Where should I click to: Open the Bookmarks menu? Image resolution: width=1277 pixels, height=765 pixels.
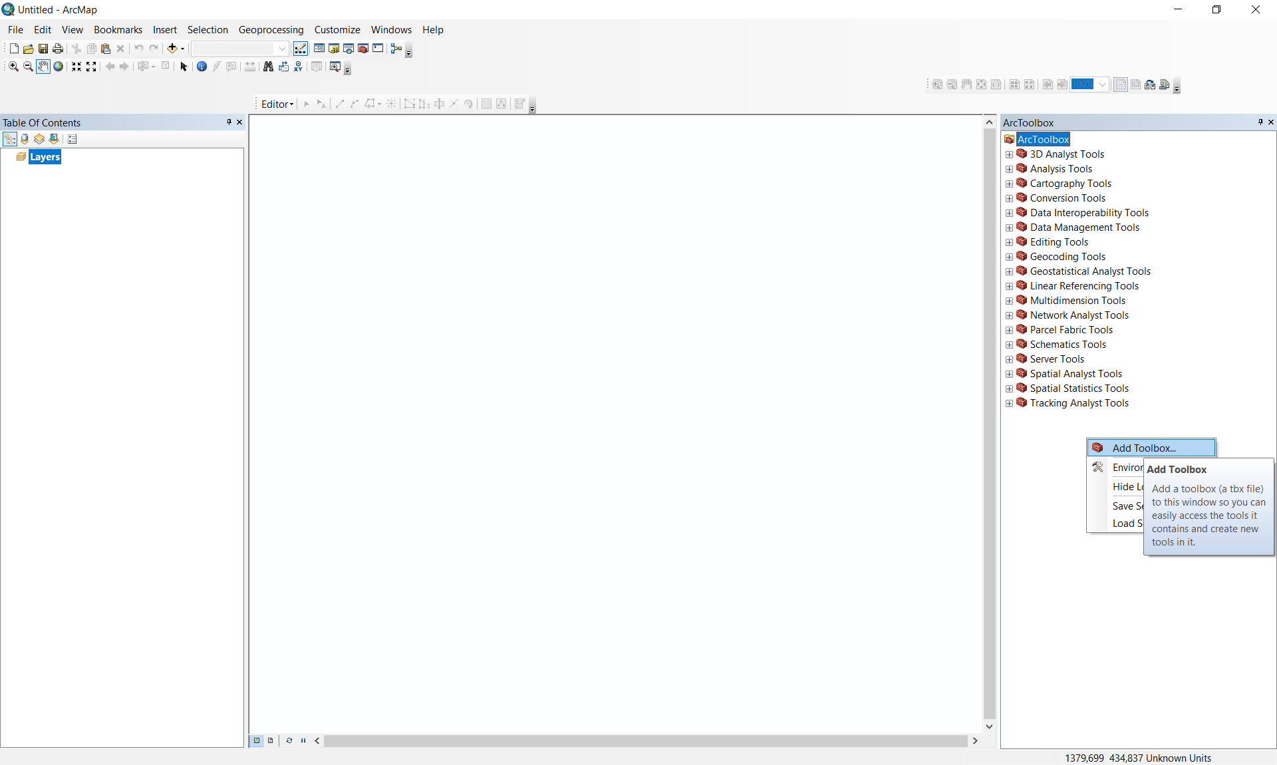point(118,30)
